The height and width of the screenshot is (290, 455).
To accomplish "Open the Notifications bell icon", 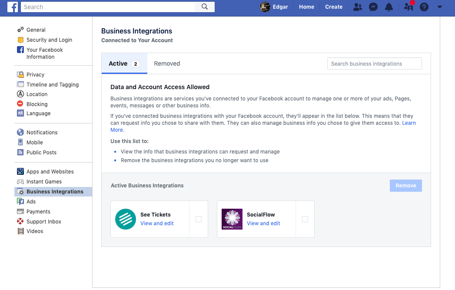I will coord(389,7).
